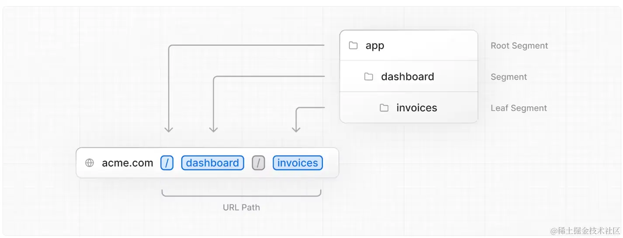Screen dimensions: 623x238
Task: Select the app folder row
Action: (x=408, y=45)
